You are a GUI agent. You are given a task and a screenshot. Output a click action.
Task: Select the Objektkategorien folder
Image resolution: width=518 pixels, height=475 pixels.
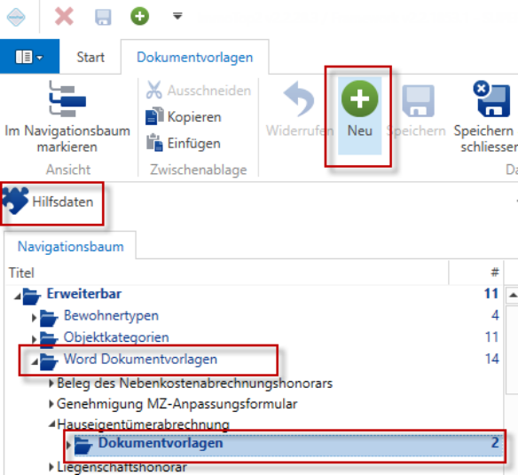(116, 337)
